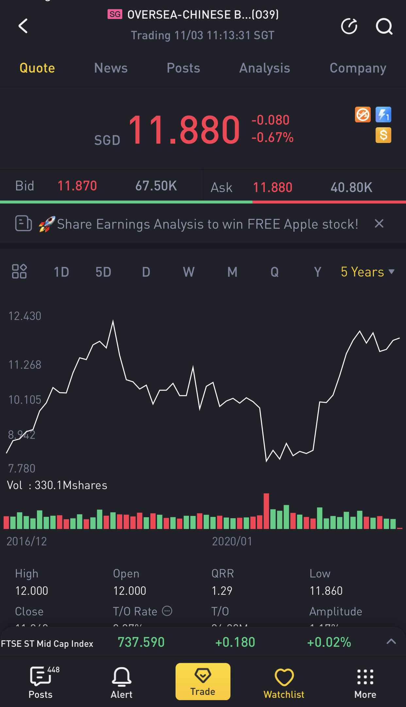Switch to the News tab

click(x=111, y=68)
